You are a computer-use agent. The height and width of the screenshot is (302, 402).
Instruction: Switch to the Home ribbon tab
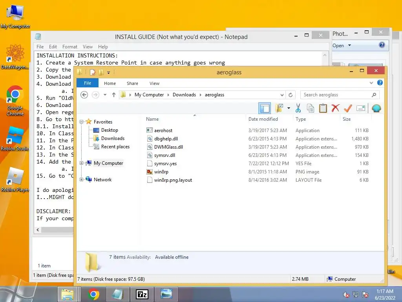pos(110,83)
